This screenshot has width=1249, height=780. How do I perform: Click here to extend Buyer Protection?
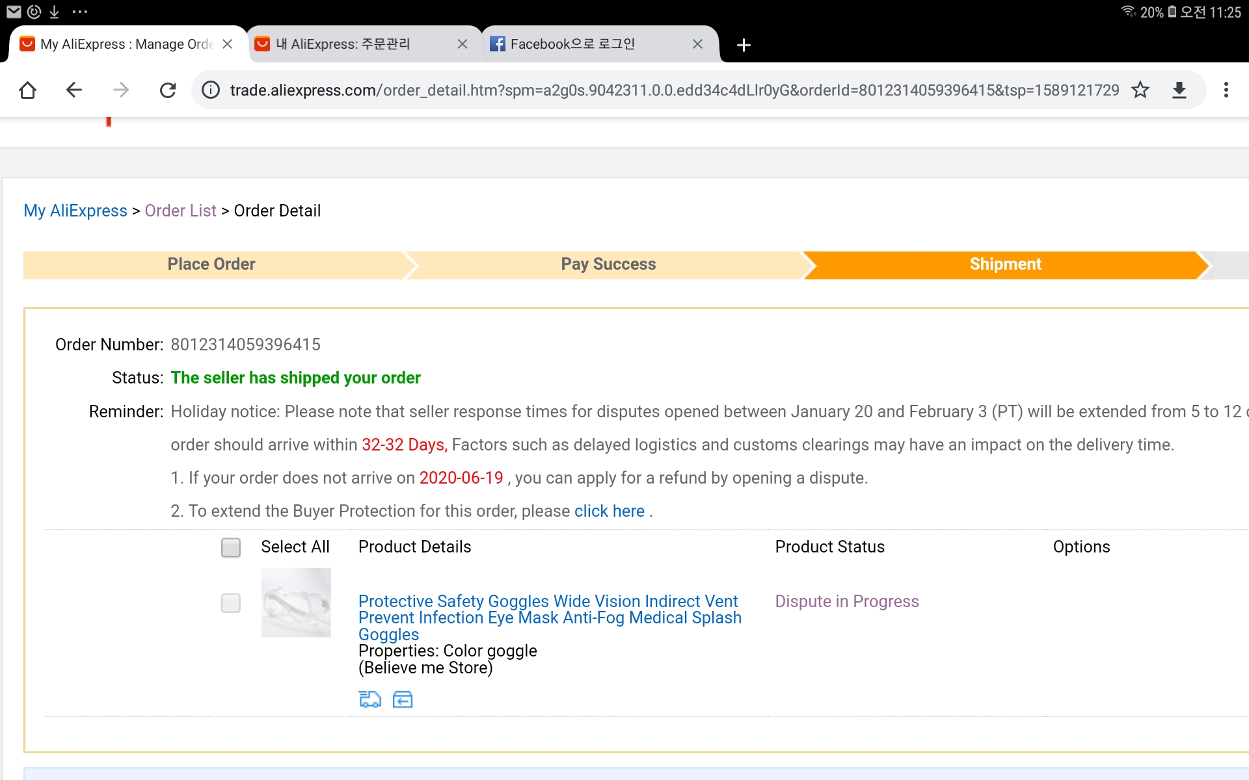(609, 511)
